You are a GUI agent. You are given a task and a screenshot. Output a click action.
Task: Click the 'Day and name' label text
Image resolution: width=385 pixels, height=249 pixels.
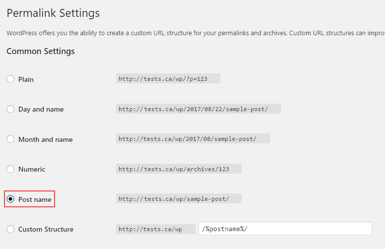tap(41, 109)
